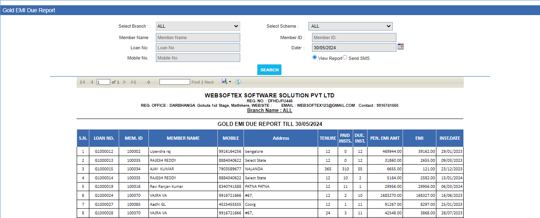Image resolution: width=540 pixels, height=218 pixels.
Task: Open the Select Branch dropdown
Action: point(198,26)
